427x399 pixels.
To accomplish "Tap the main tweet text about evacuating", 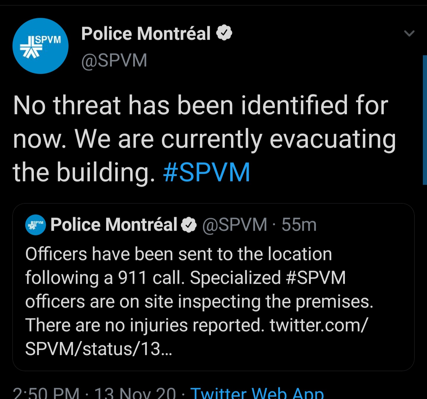I will coord(205,139).
